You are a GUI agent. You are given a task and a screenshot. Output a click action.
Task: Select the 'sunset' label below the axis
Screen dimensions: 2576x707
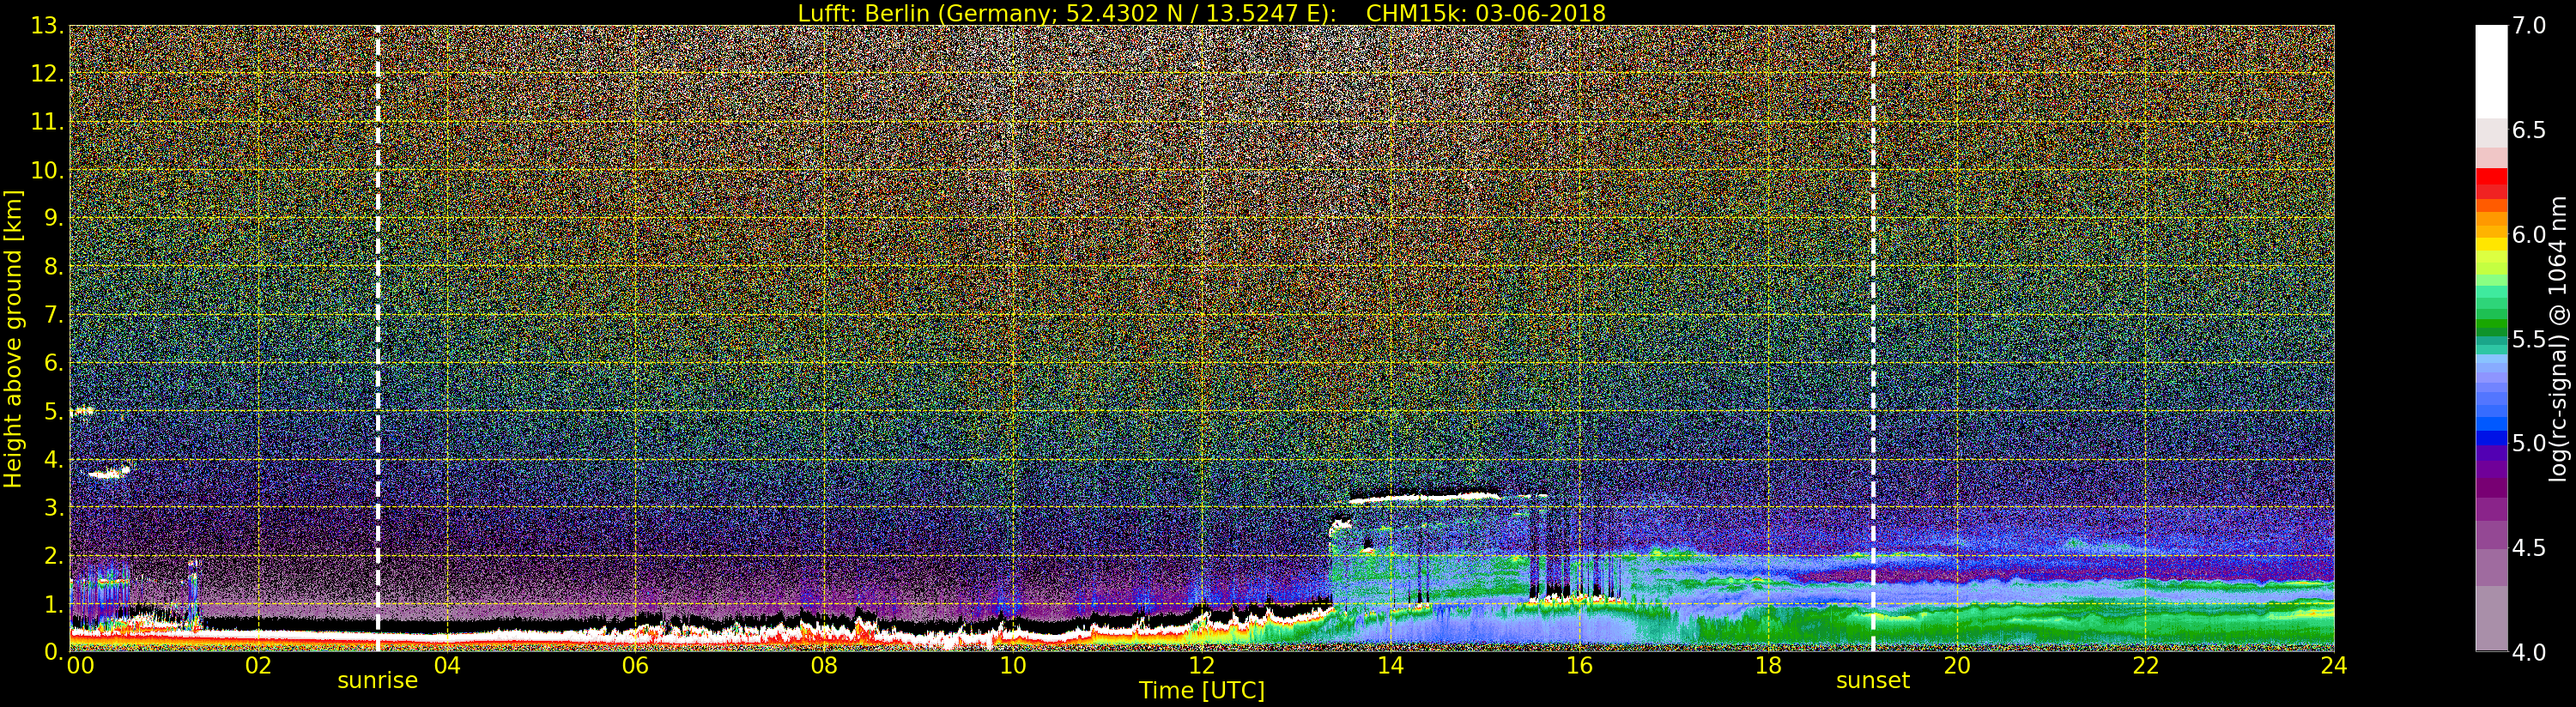point(1872,681)
